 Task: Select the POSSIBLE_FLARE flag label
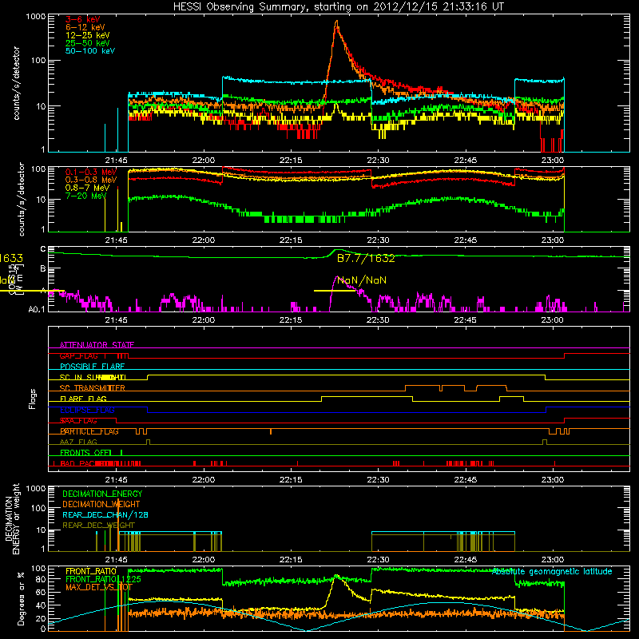[92, 367]
